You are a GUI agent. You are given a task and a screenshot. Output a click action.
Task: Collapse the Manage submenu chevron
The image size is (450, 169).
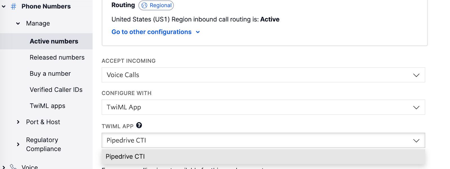pyautogui.click(x=18, y=24)
